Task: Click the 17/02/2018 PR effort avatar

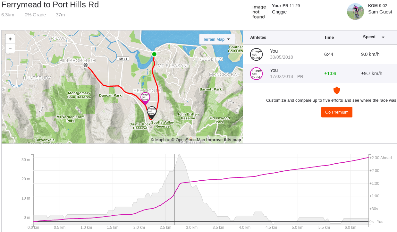Action: [x=256, y=73]
